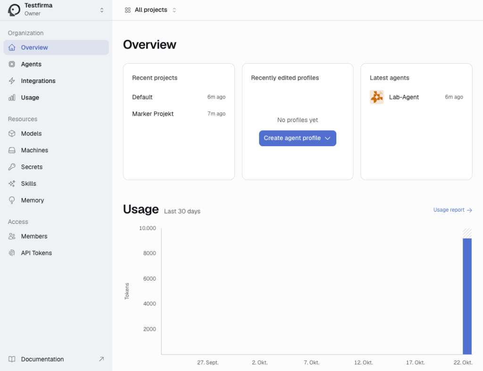This screenshot has width=483, height=371.
Task: Click the "Last 30 days" usage subtitle
Action: 182,211
